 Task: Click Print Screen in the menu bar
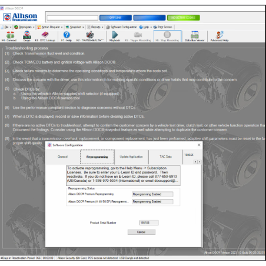162,27
